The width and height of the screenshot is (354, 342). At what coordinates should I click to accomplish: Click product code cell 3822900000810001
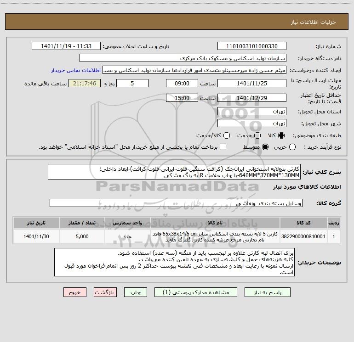[x=303, y=236]
